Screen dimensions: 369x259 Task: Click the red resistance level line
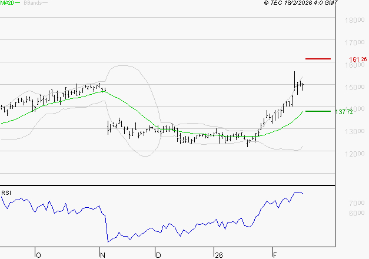[x=318, y=59]
